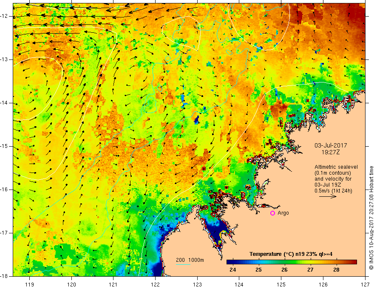Click latitude axis label -17
374x289 pixels.
pyautogui.click(x=4, y=233)
